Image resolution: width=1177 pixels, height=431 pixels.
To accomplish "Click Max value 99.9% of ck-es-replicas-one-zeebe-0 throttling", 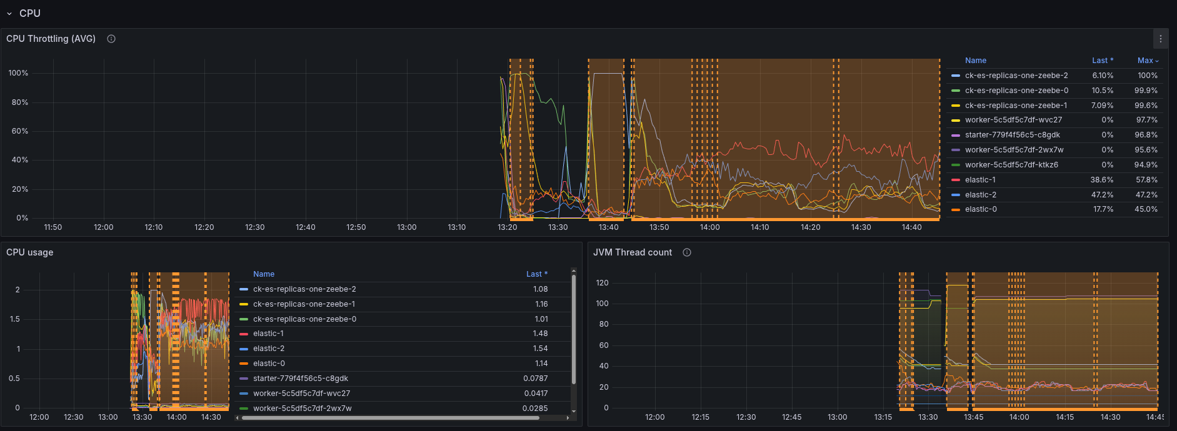I will pyautogui.click(x=1146, y=91).
